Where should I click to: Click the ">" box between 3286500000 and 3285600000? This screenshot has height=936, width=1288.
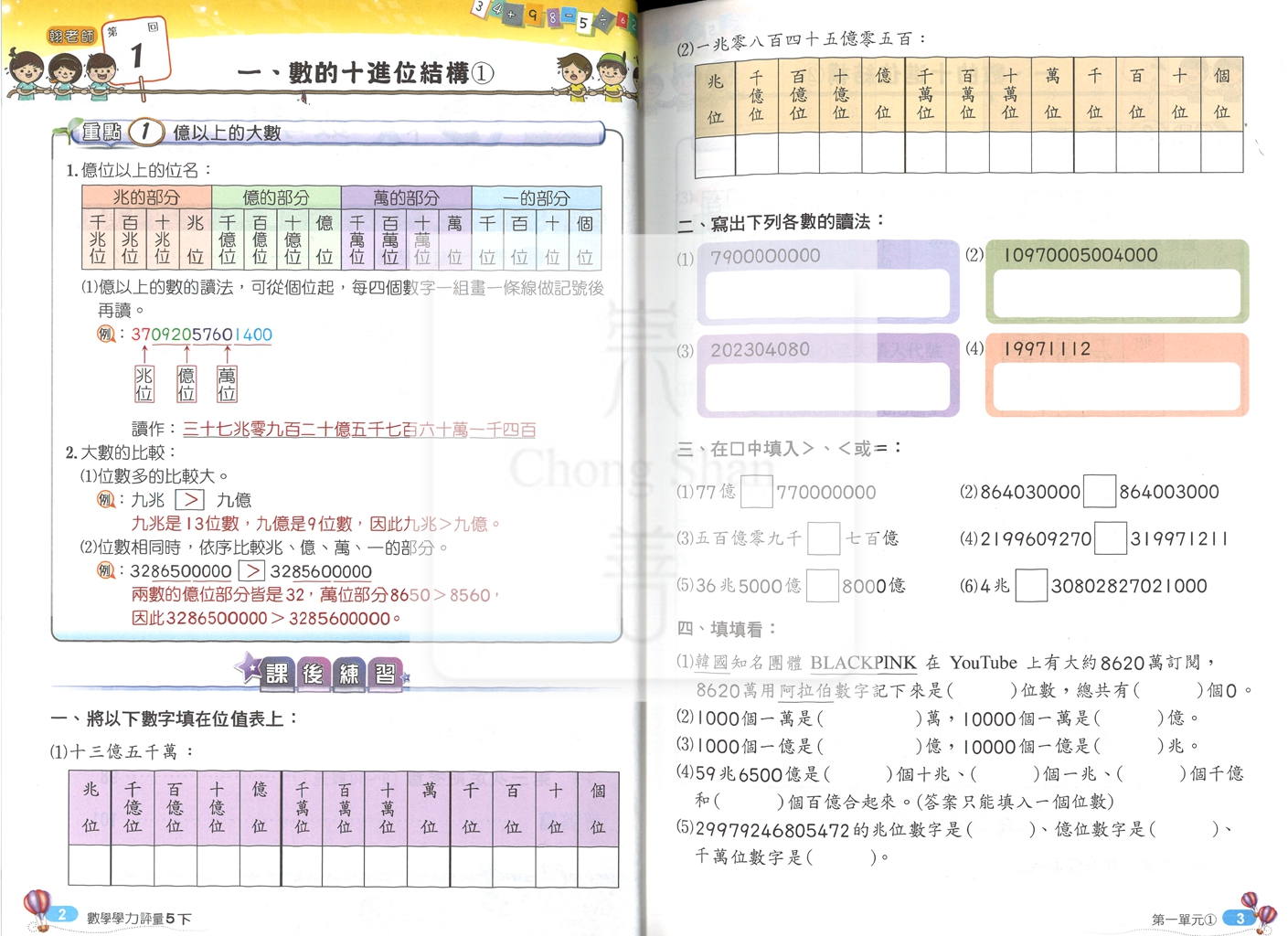(250, 571)
